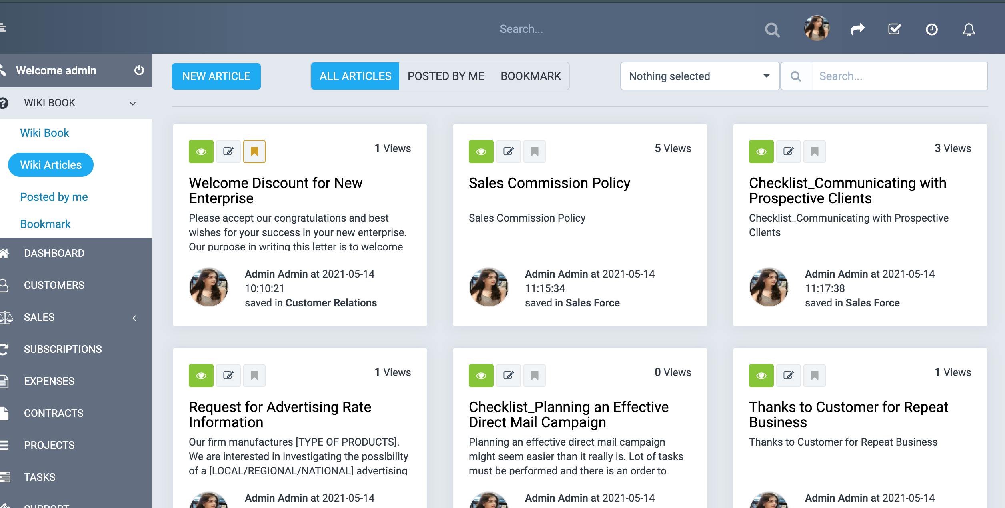This screenshot has width=1005, height=508.
Task: Open notifications via the bell icon
Action: (969, 29)
